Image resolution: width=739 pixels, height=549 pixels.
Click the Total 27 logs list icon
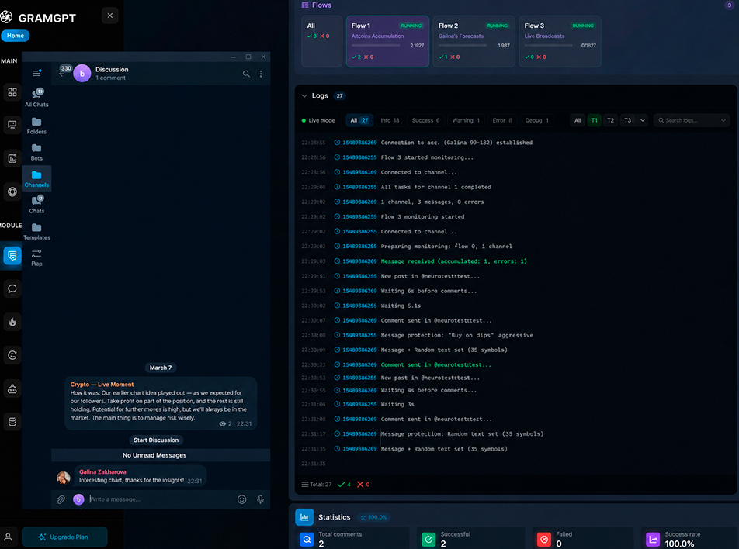305,485
